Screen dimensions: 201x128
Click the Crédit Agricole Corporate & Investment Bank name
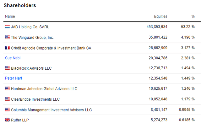pos(51,48)
